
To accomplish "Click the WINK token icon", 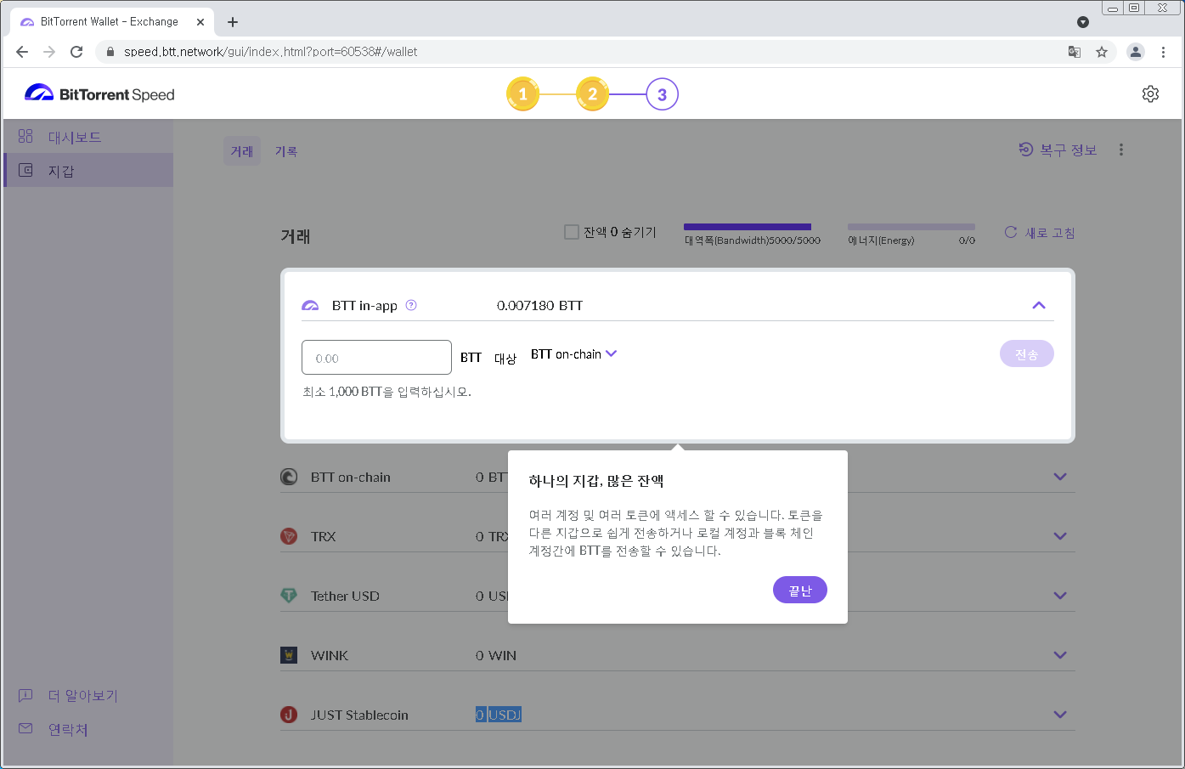I will click(x=289, y=655).
